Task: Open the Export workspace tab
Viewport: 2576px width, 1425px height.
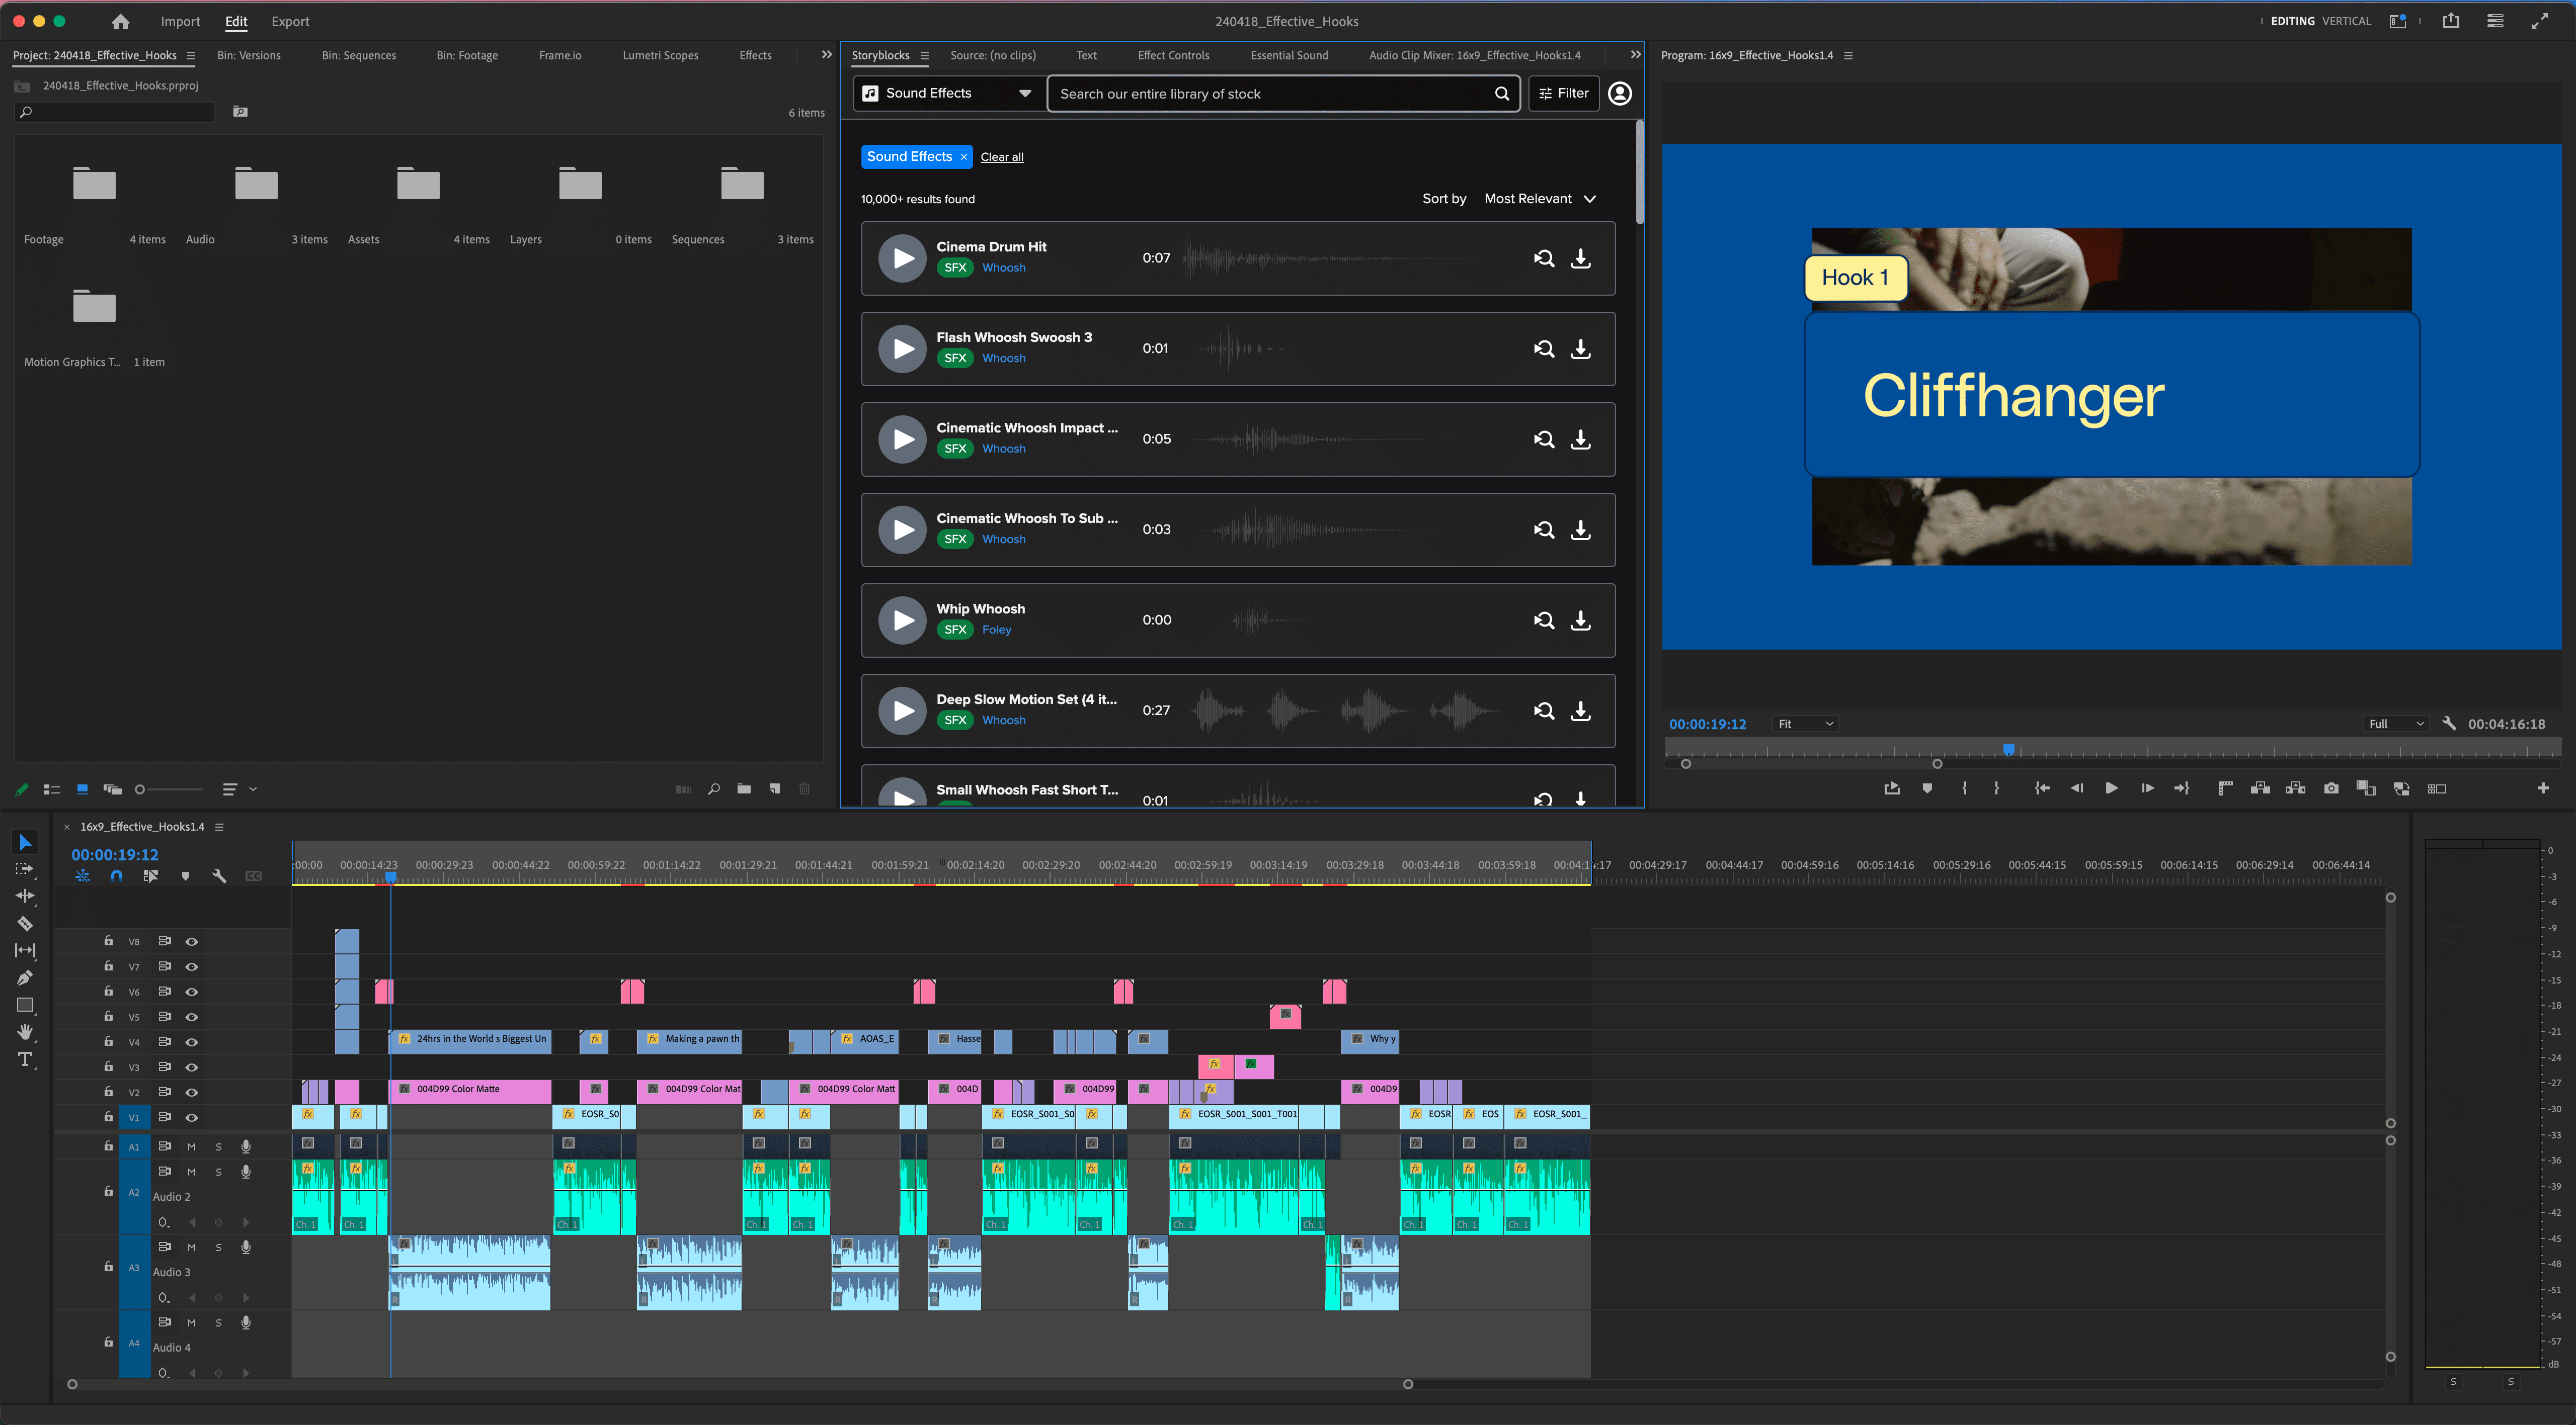Action: (x=290, y=21)
